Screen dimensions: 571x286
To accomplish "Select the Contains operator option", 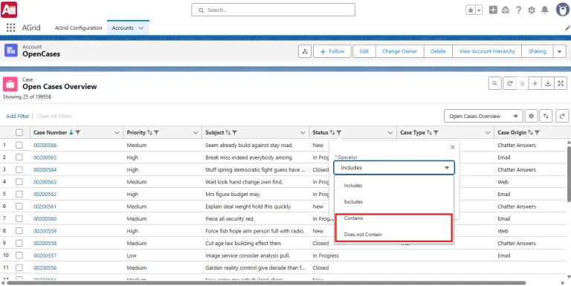I will (x=394, y=218).
